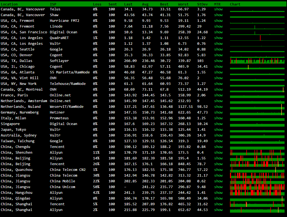Screen dimensions: 287x217
Task: Show MTR for Atlanta 55 Marietta/RamNode
Action: click(x=218, y=72)
